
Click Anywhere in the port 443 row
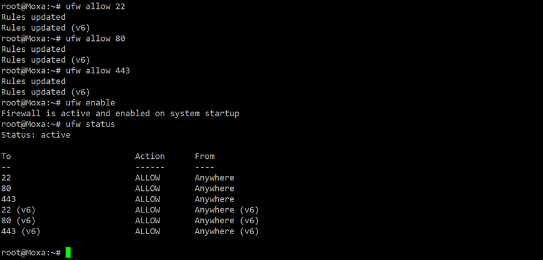click(x=214, y=199)
